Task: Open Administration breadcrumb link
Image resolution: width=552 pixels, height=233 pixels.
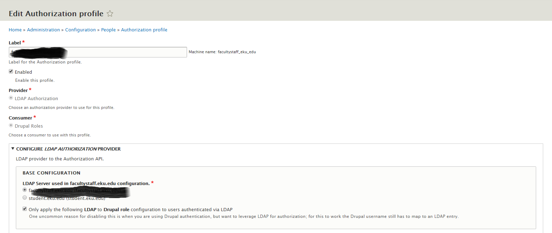Action: pos(43,30)
